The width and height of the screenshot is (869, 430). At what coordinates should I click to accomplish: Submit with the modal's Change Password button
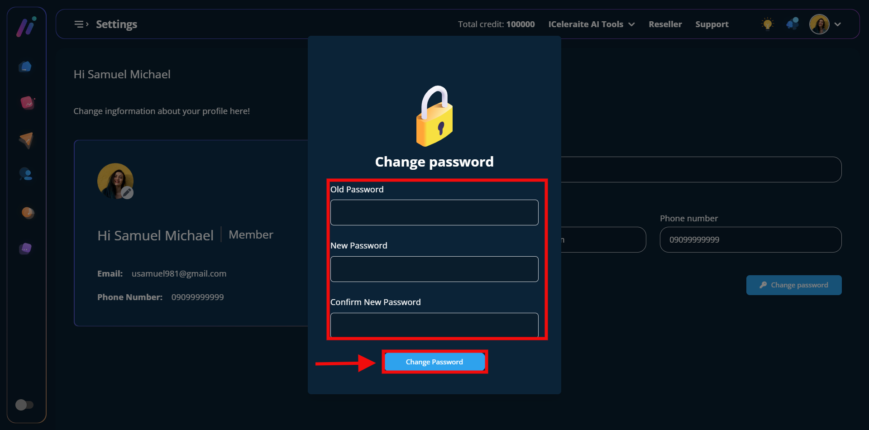coord(434,362)
